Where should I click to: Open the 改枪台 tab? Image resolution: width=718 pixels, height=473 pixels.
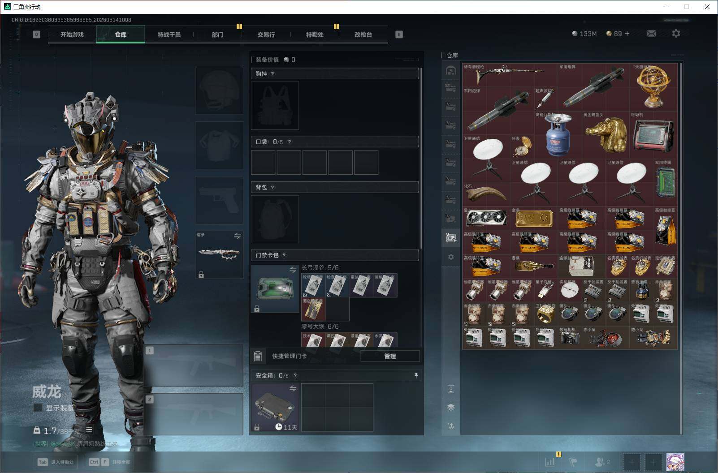coord(363,34)
